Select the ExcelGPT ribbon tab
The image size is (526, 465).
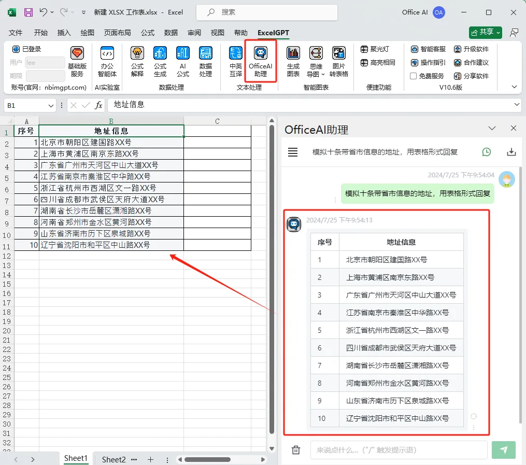coord(273,33)
